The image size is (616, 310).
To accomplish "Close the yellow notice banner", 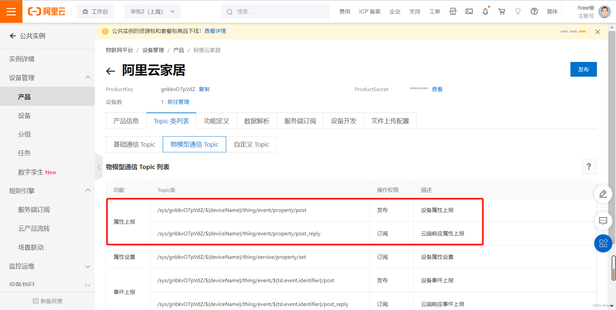I will [x=598, y=32].
